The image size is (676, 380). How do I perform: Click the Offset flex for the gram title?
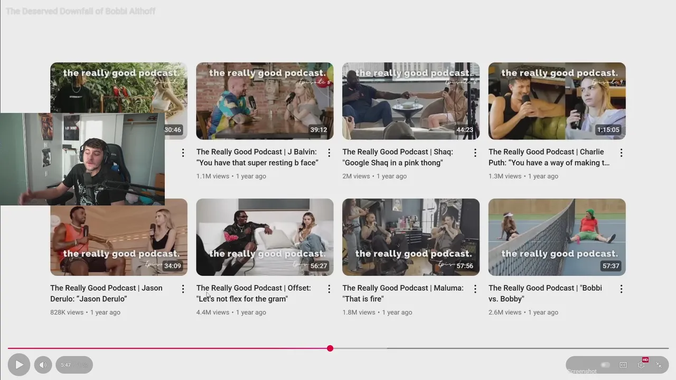[253, 293]
